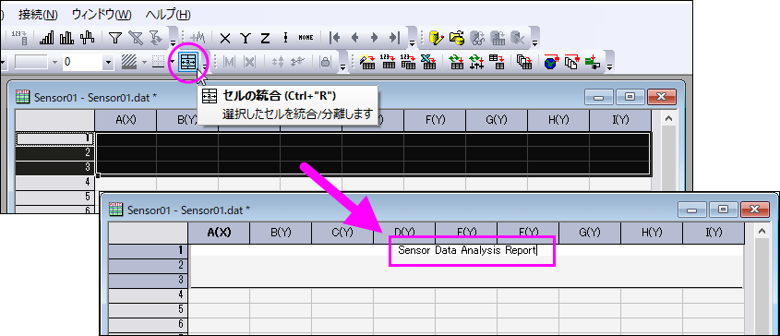
Task: Open the ヘルプ(H) menu
Action: click(x=168, y=15)
